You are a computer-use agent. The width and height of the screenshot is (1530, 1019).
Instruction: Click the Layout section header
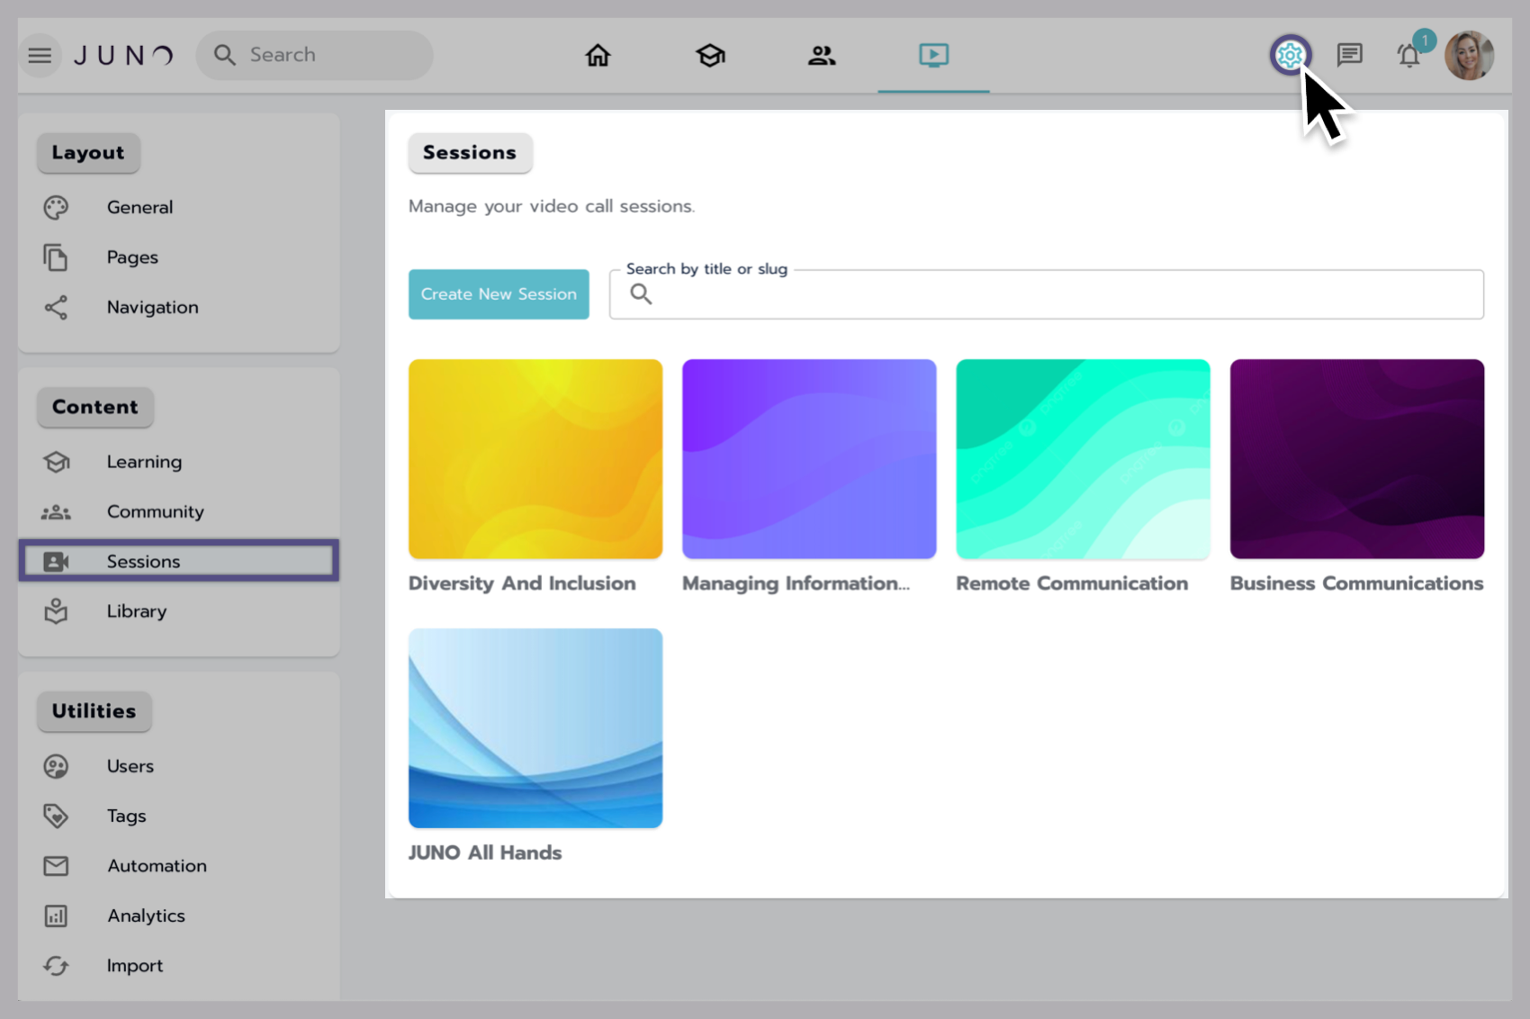tap(88, 153)
